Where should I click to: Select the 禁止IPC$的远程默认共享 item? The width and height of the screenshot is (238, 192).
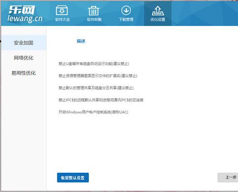[101, 100]
